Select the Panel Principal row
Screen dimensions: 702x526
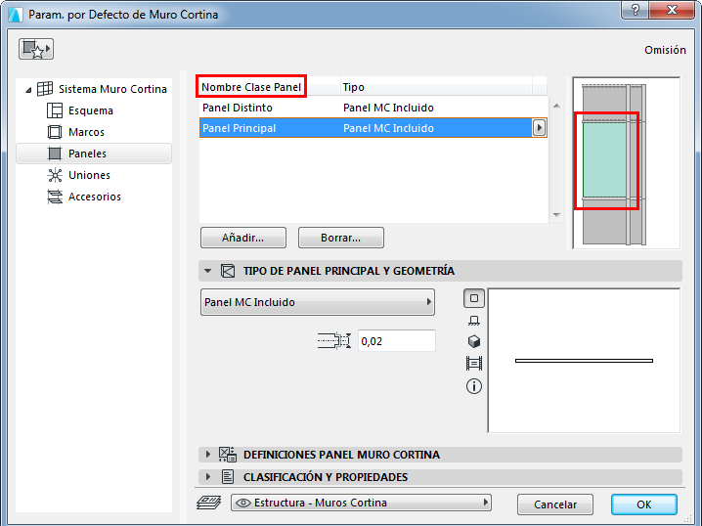366,128
